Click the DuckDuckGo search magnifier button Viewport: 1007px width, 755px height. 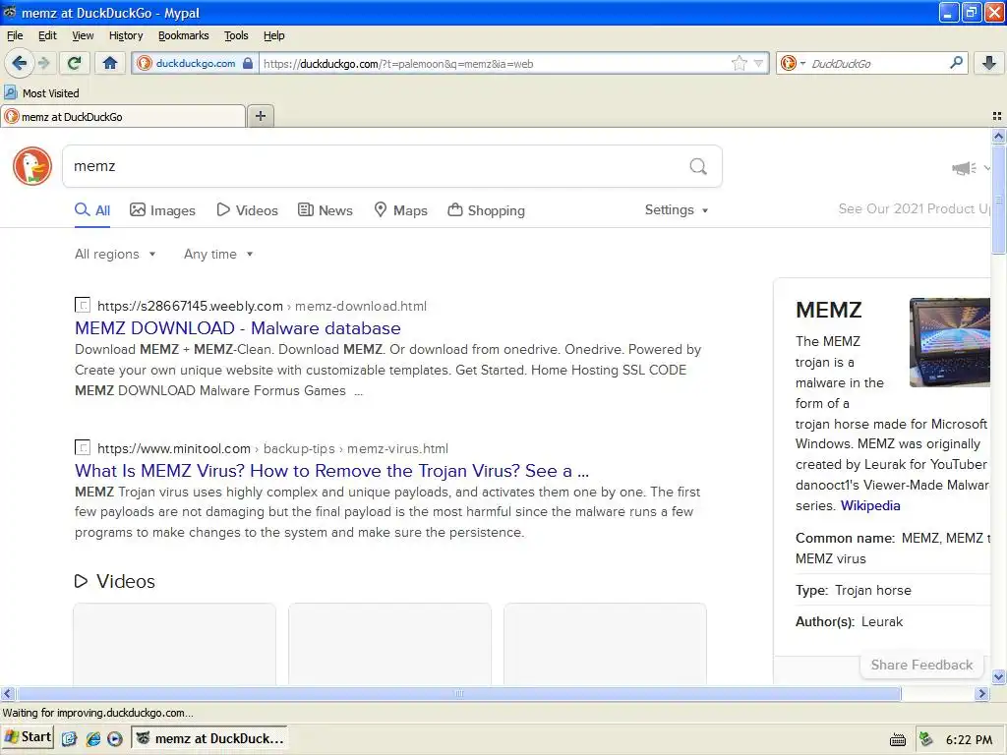click(698, 167)
